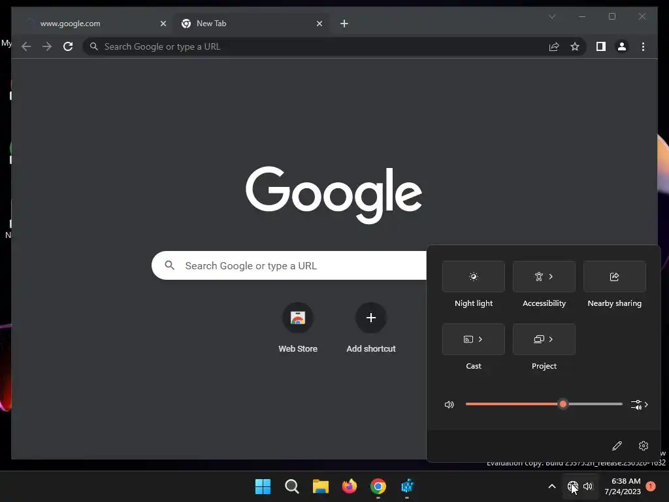Share this page via address bar icon

554,46
